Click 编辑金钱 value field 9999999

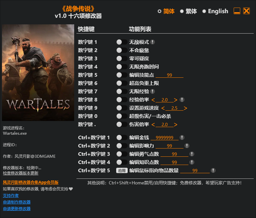tap(164, 138)
